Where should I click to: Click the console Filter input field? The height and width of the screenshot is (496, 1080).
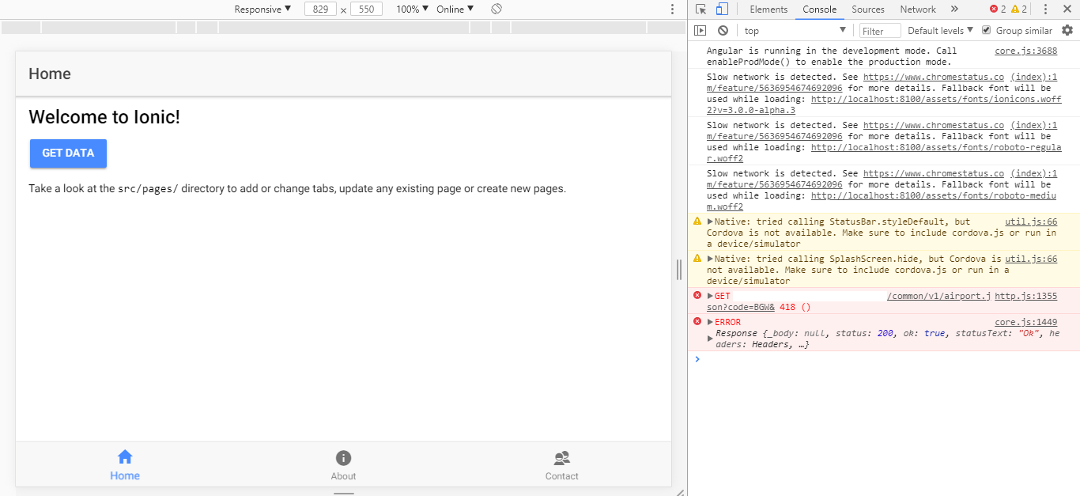[x=880, y=31]
